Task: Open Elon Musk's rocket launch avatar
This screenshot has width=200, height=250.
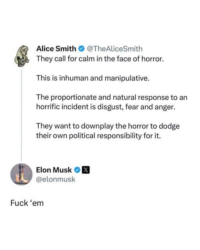Action: click(21, 174)
